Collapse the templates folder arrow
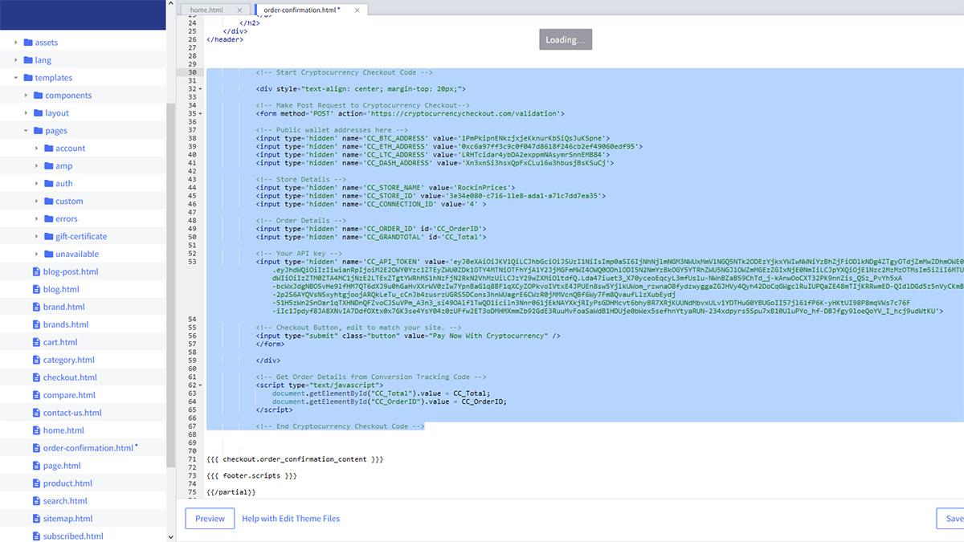 click(16, 78)
